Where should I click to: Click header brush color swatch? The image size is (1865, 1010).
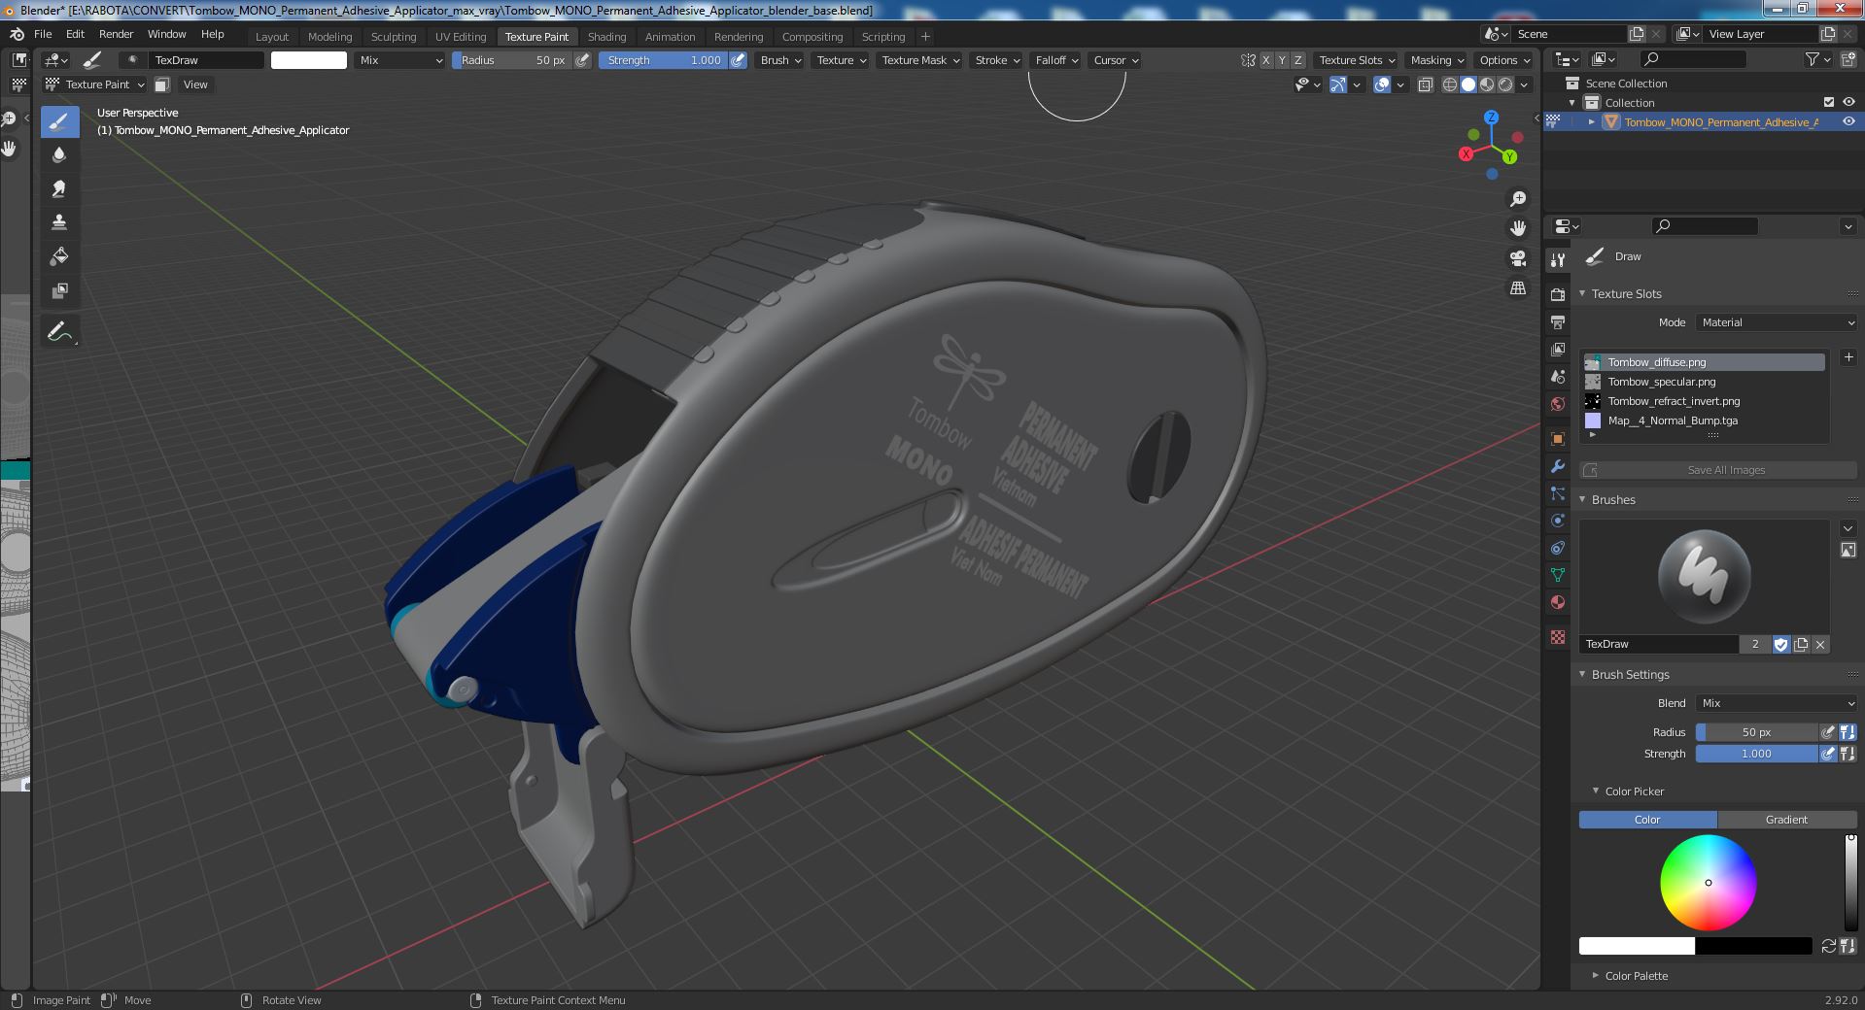(308, 60)
